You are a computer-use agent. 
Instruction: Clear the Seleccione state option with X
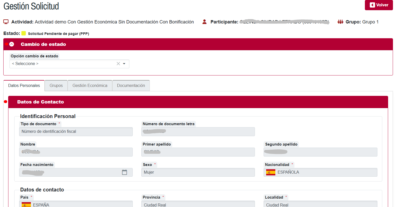(x=118, y=64)
